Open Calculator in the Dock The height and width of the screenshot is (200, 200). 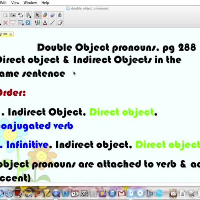94,193
